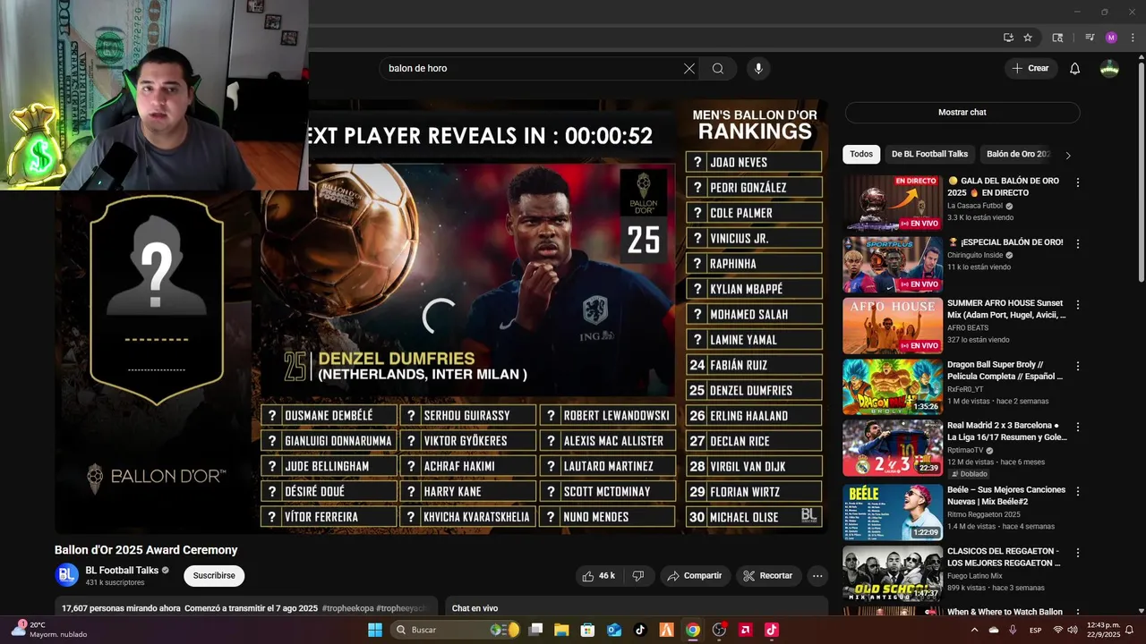Open Microsoft Store from taskbar
This screenshot has height=644, width=1146.
(588, 630)
